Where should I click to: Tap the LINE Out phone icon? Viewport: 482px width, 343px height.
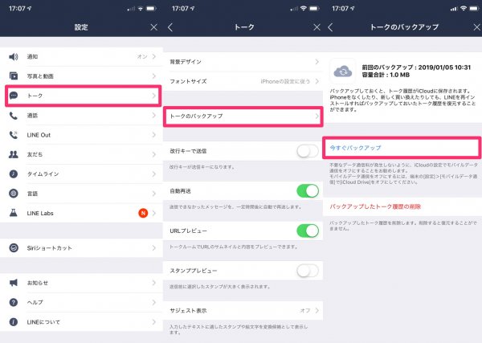point(13,135)
